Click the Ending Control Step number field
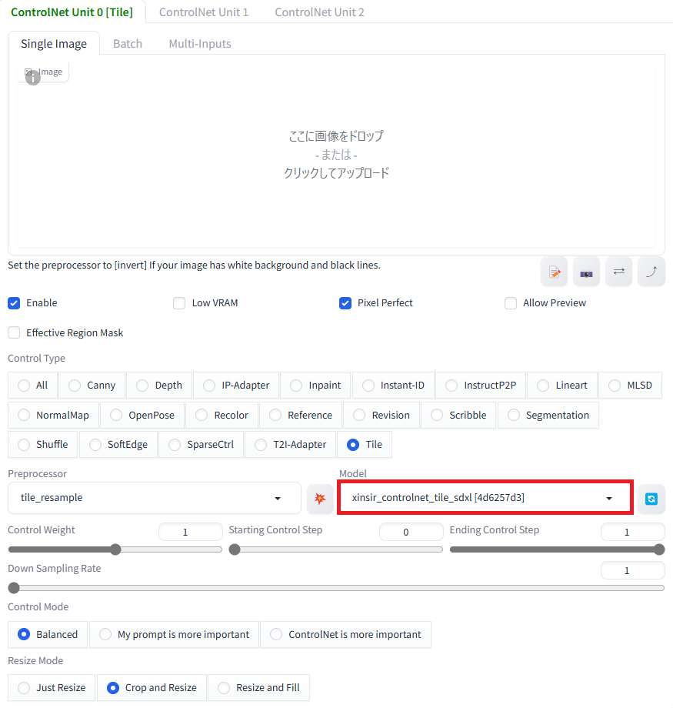Screen dimensions: 673x708 pyautogui.click(x=632, y=532)
